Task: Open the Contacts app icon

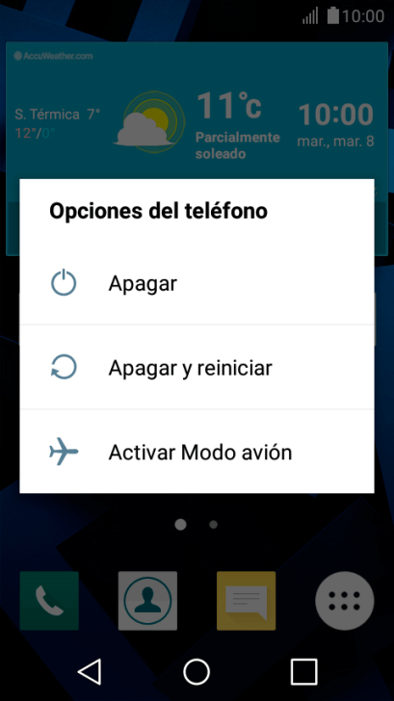Action: [x=147, y=601]
